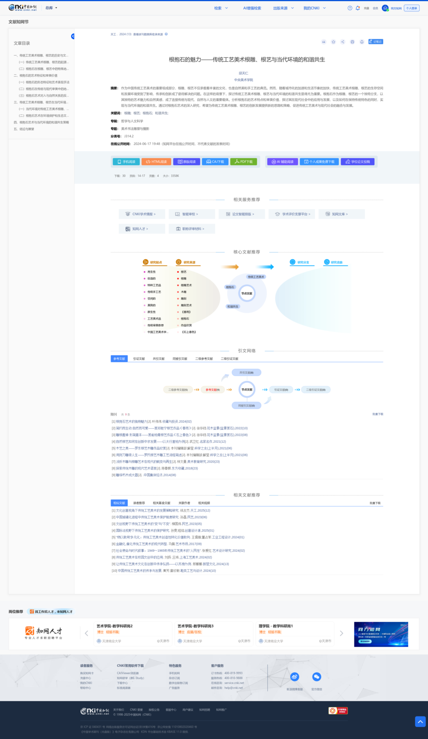Download the article as PDF
This screenshot has width=428, height=739.
[244, 162]
